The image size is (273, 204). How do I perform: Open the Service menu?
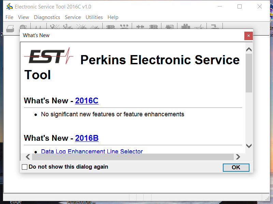73,17
